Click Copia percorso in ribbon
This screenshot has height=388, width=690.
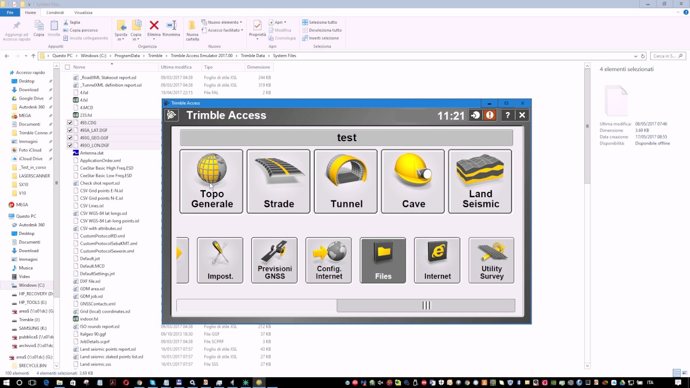(x=80, y=30)
